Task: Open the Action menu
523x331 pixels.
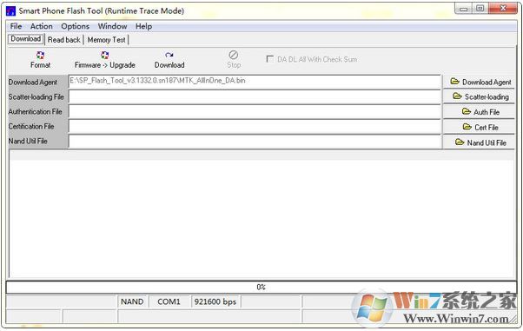Action: 42,26
